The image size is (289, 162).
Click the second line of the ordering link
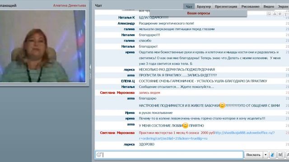point(173,139)
